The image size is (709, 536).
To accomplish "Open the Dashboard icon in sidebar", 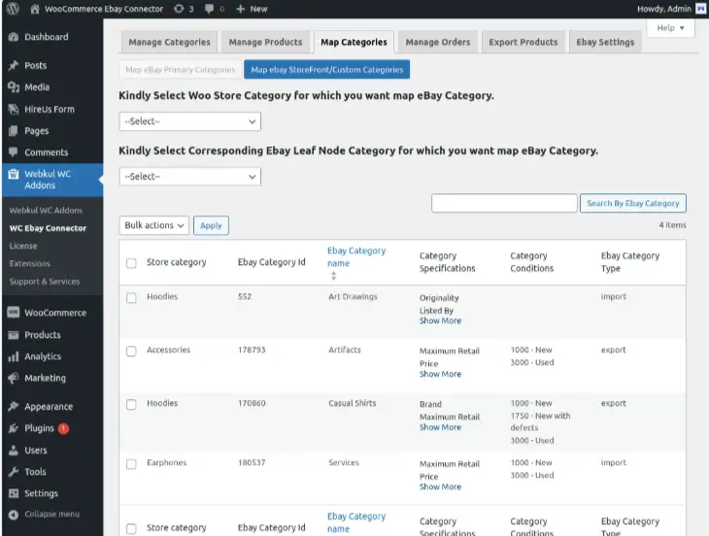I will tap(13, 37).
